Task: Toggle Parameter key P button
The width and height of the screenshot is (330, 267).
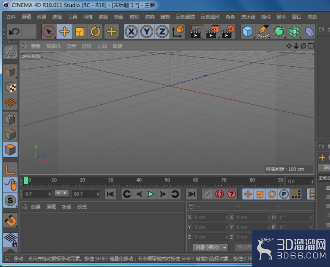Action: pyautogui.click(x=284, y=194)
